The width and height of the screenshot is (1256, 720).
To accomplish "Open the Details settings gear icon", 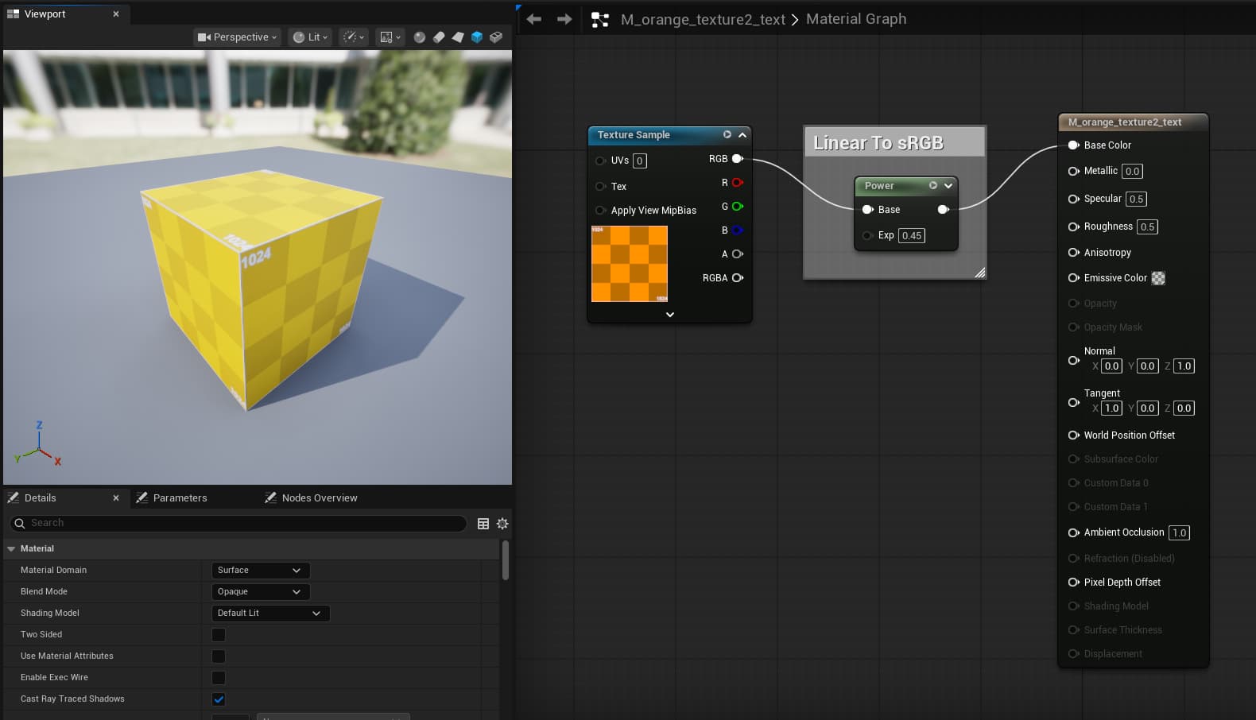I will point(502,524).
